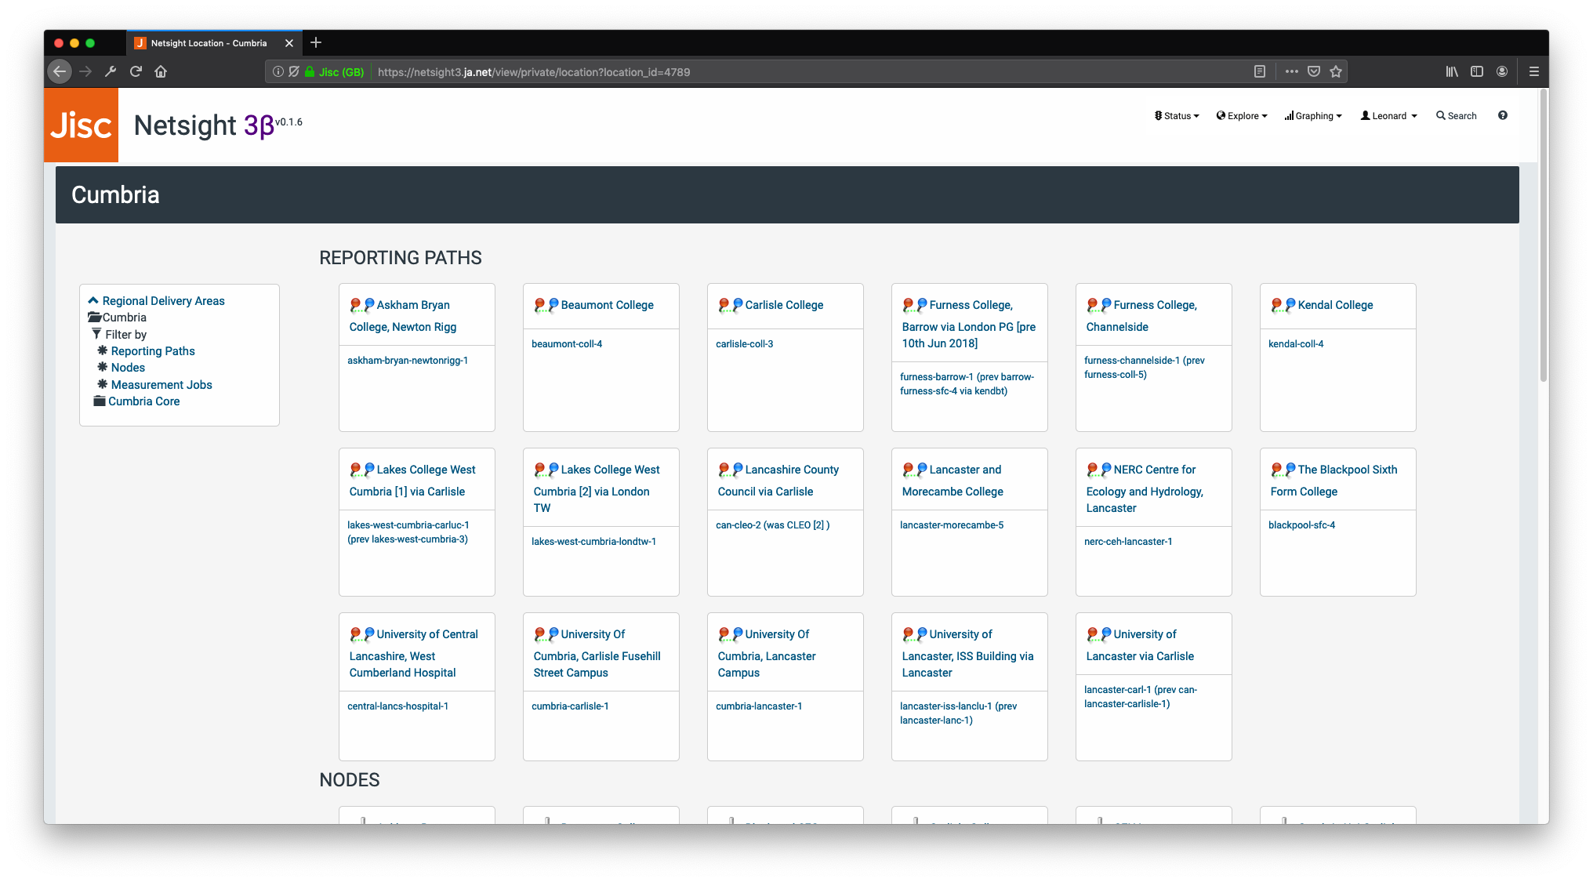
Task: Toggle reader view in address bar
Action: [1260, 71]
